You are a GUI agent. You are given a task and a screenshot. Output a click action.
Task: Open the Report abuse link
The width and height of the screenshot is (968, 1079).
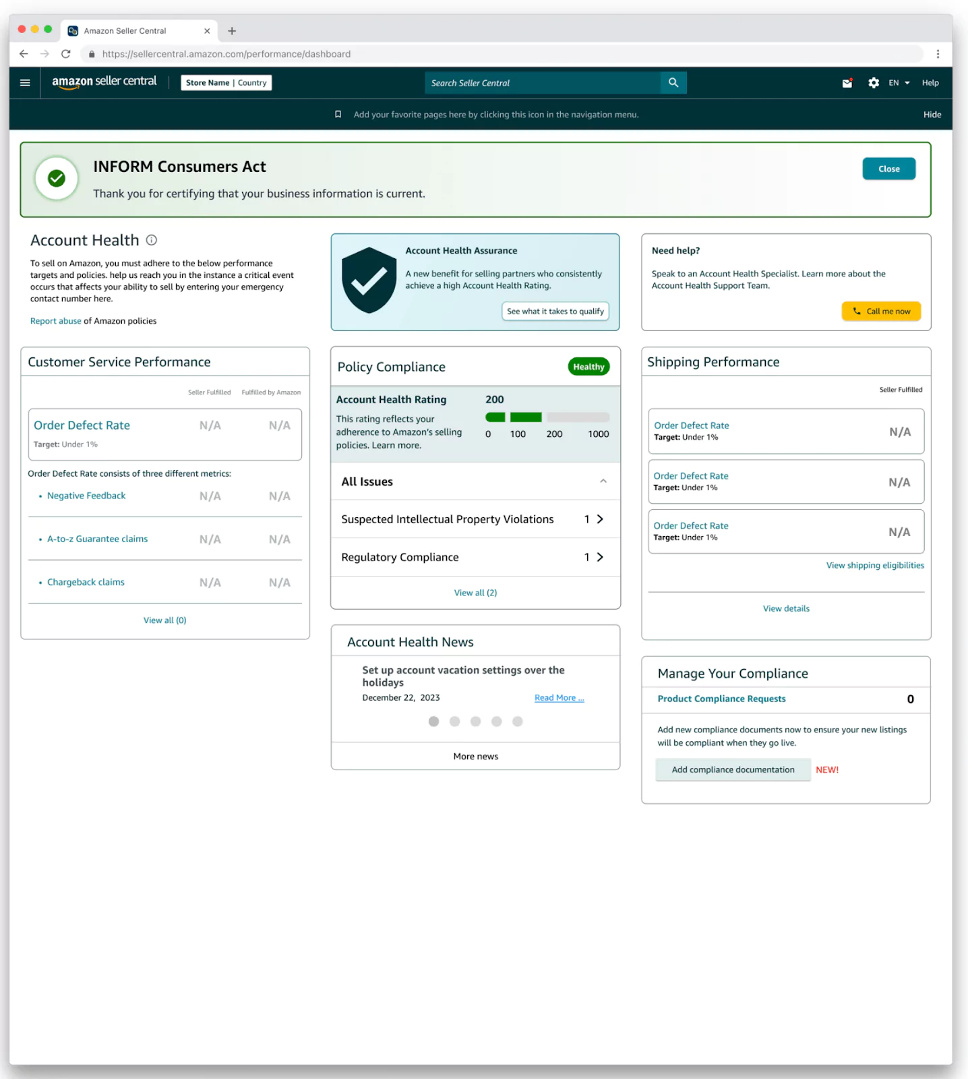coord(55,321)
